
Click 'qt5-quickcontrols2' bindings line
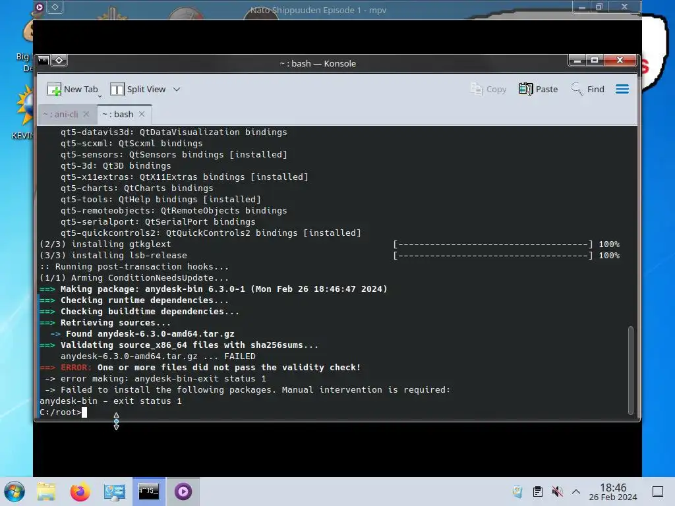210,233
